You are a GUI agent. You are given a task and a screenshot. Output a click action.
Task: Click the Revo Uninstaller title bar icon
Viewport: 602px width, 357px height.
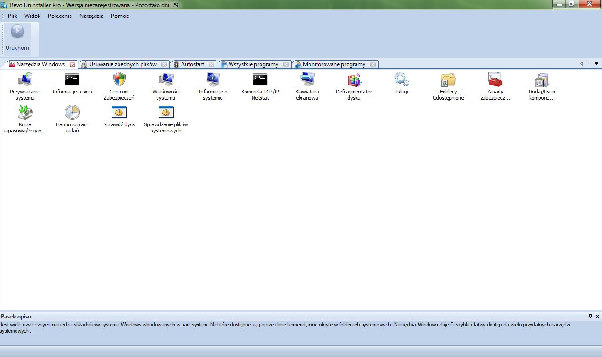coord(4,5)
